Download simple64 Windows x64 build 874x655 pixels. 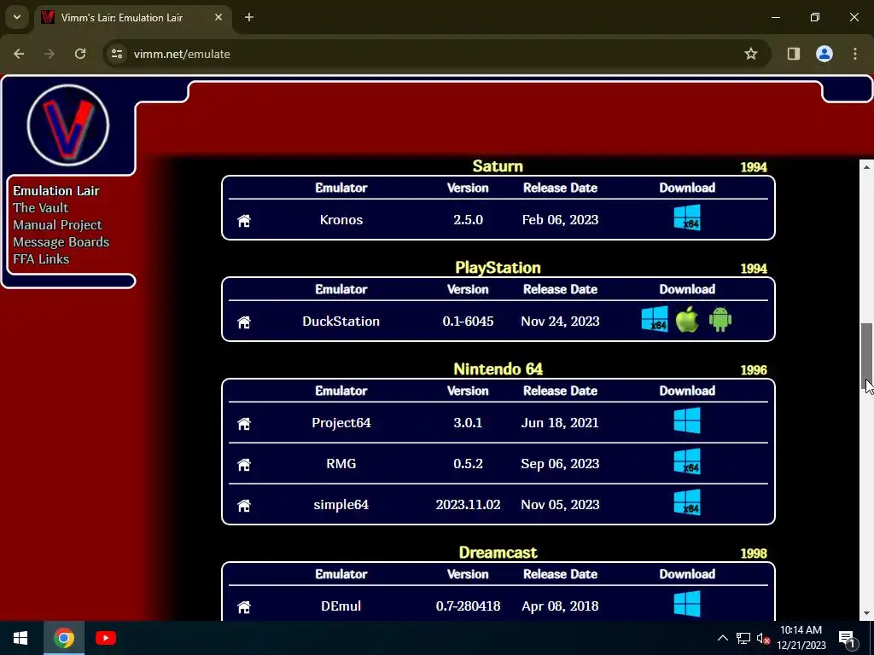click(x=687, y=502)
